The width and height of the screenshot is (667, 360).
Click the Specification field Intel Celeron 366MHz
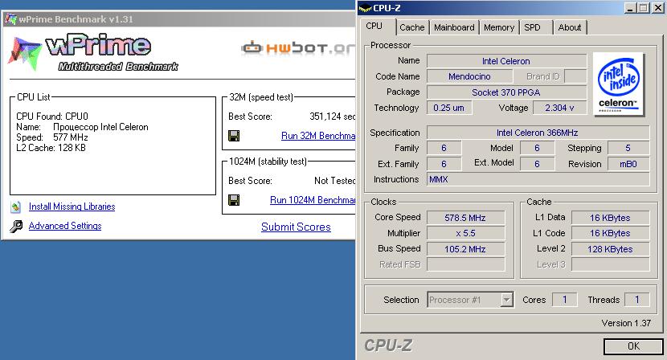[538, 133]
